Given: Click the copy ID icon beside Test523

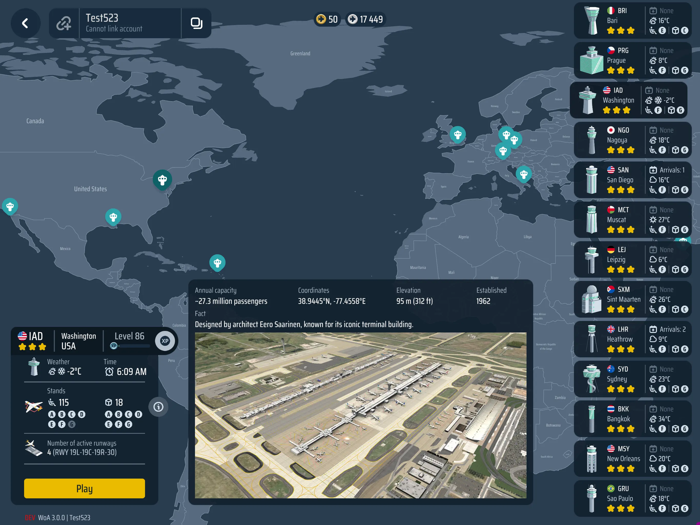Looking at the screenshot, I should [x=196, y=23].
